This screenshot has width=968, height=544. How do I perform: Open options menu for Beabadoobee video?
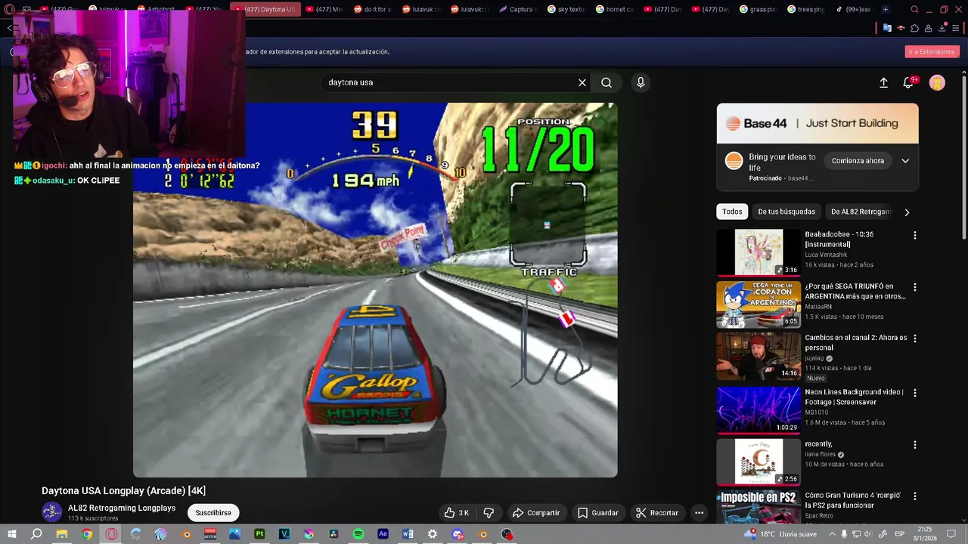(915, 236)
